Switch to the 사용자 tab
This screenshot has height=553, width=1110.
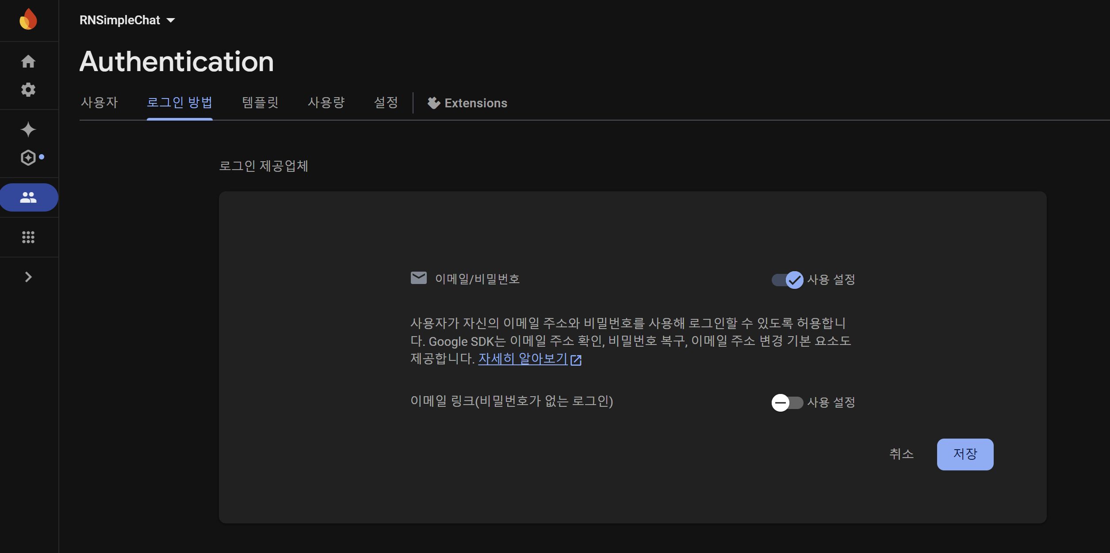(x=100, y=102)
